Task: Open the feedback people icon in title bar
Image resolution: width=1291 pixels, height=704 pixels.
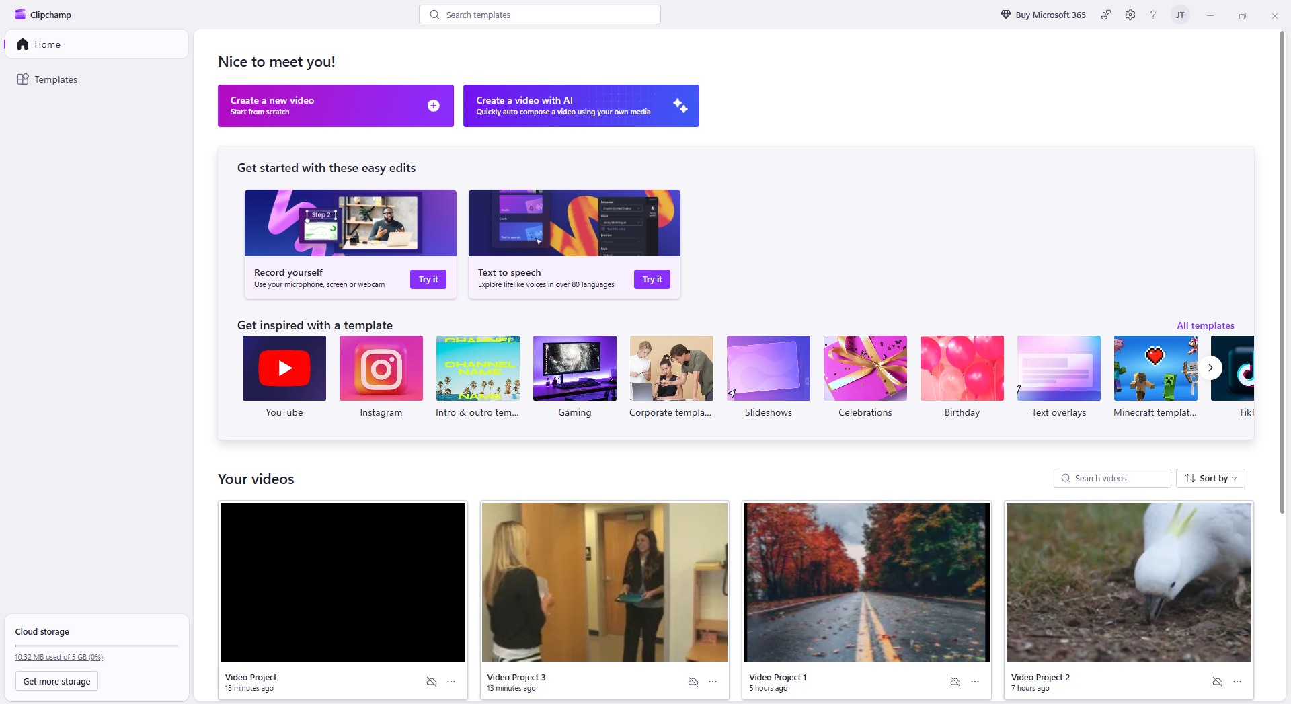Action: point(1105,15)
